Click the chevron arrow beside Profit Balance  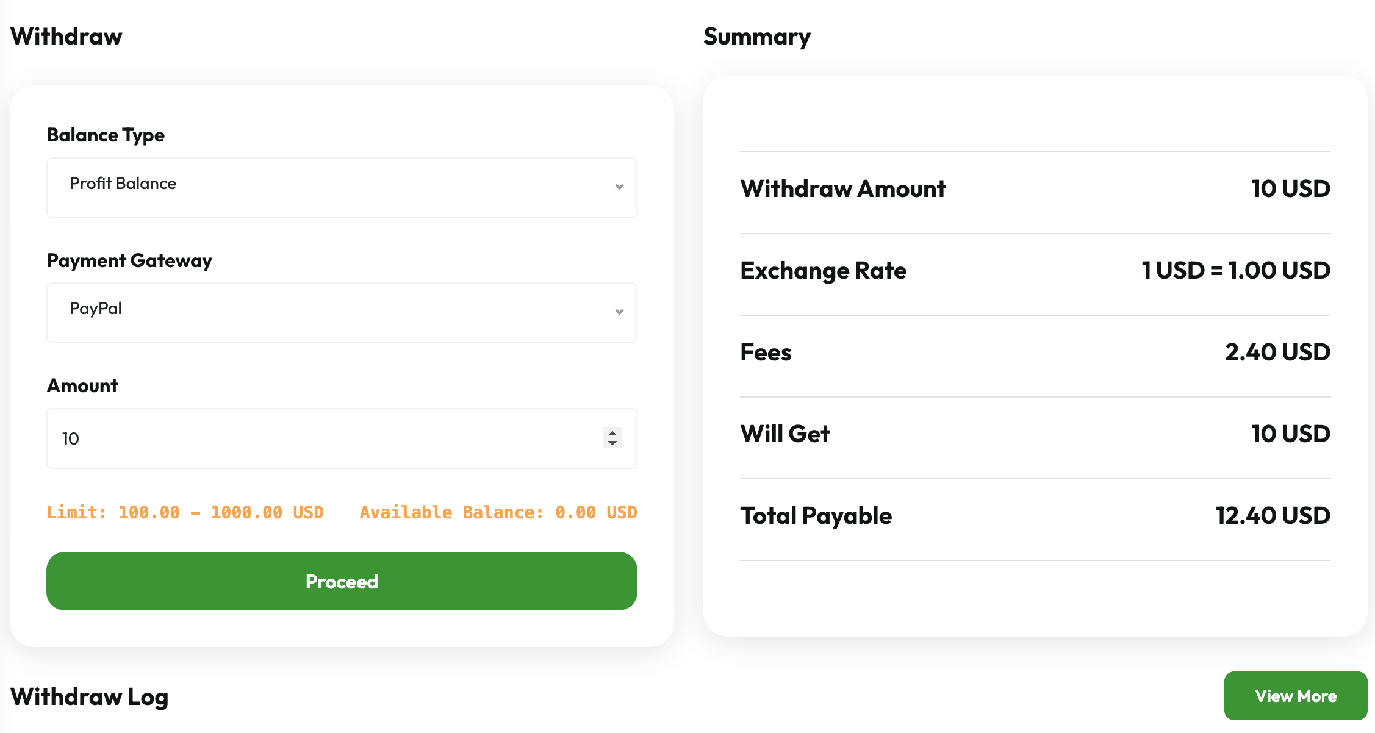tap(619, 187)
